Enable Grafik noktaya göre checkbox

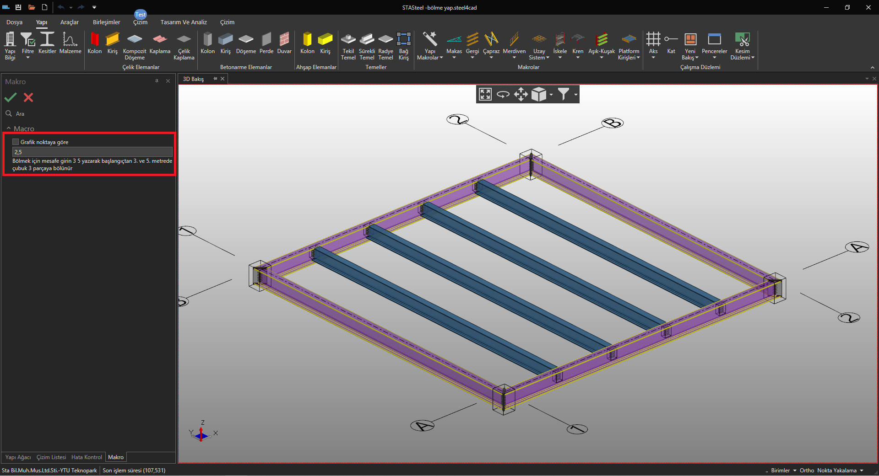pos(16,142)
